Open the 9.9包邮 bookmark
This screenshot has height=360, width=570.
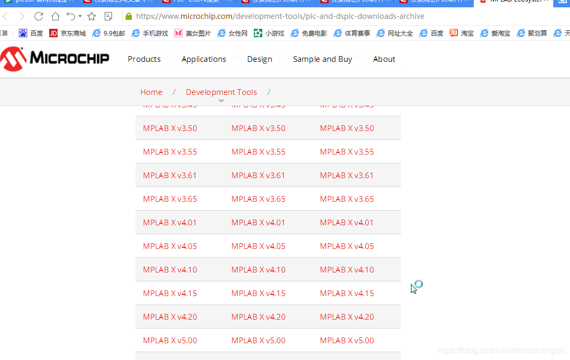tap(108, 33)
